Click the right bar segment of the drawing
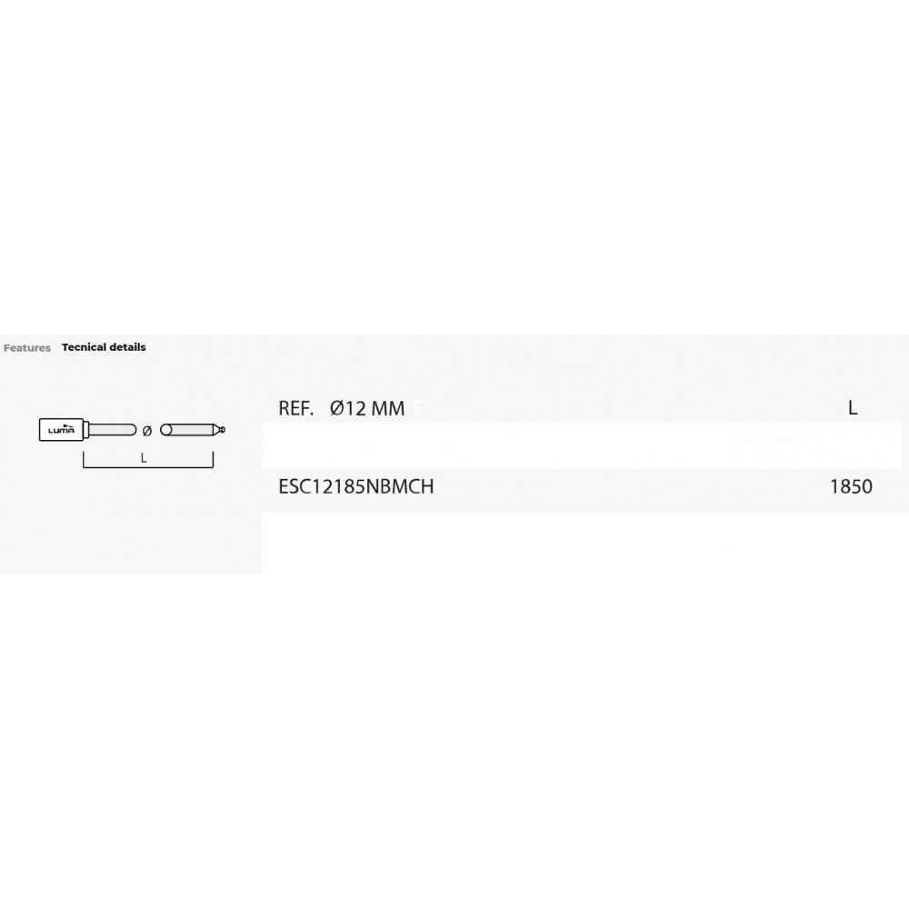The height and width of the screenshot is (909, 909). [x=192, y=430]
